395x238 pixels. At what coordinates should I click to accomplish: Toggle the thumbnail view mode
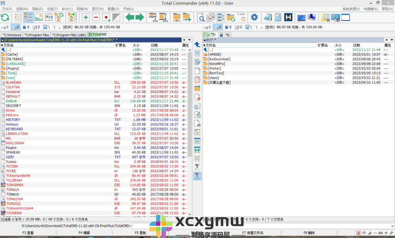(x=38, y=17)
